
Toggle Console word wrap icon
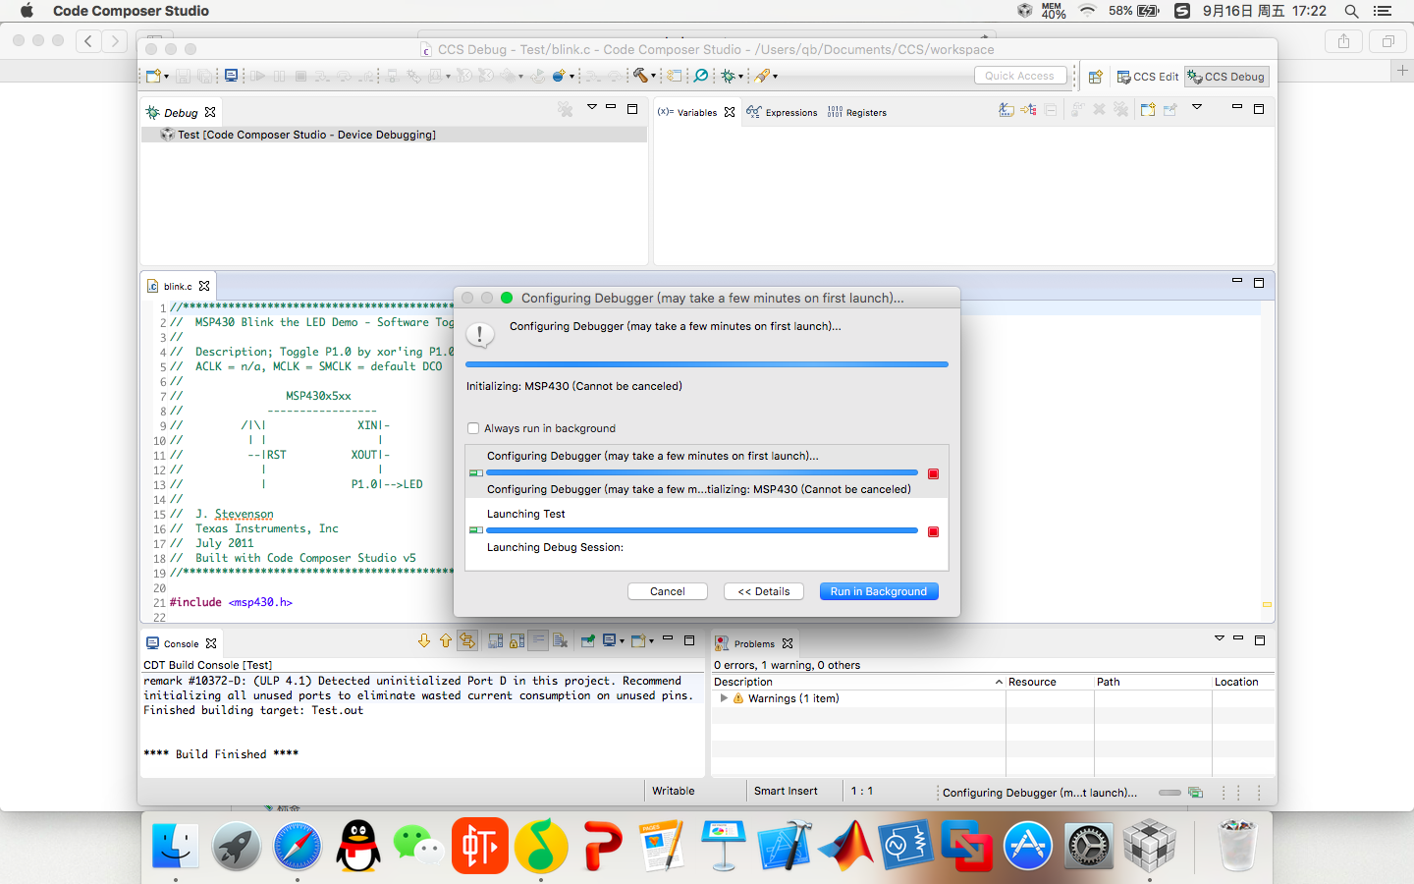[x=538, y=641]
